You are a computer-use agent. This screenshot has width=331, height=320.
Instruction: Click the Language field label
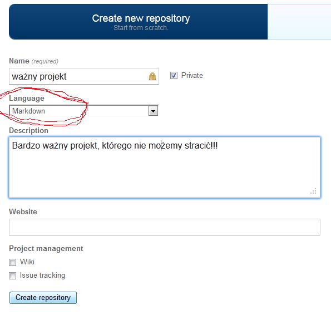point(27,98)
